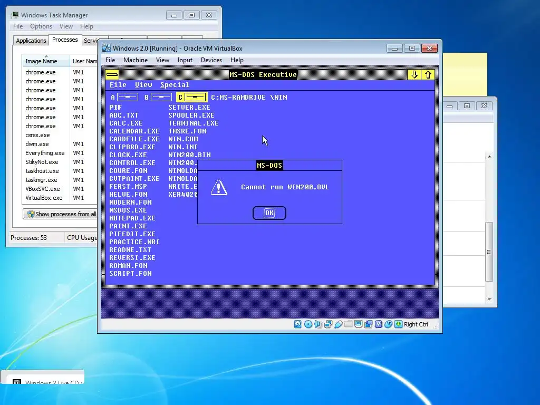The width and height of the screenshot is (540, 405).
Task: Click OK in the Cannot run dialog
Action: (269, 213)
